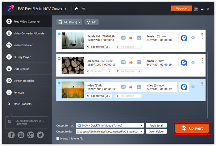216x146 pixels.
Task: Open No Subtitle dropdown for video (3).flv
Action: [128, 96]
